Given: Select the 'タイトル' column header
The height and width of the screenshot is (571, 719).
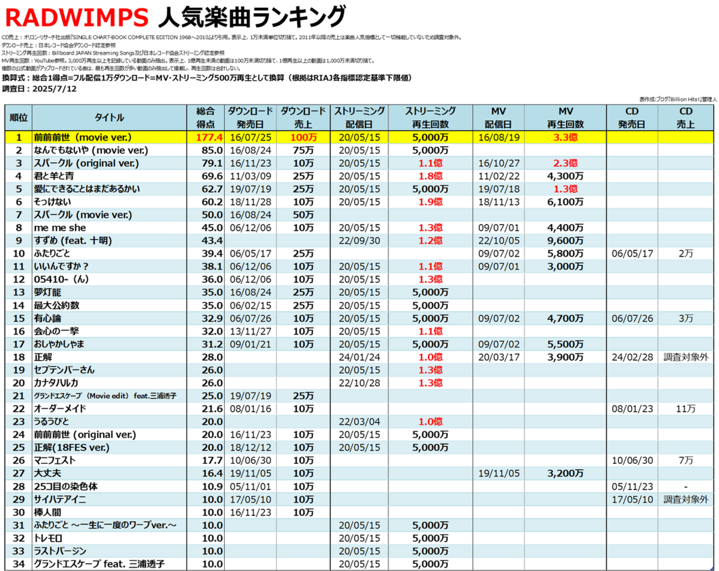Looking at the screenshot, I should [110, 117].
